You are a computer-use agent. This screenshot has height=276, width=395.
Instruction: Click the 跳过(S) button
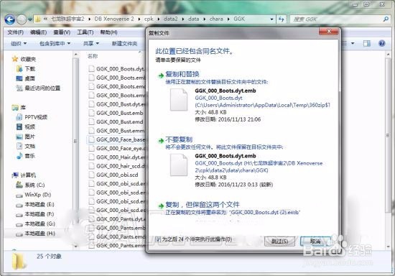tap(279, 241)
